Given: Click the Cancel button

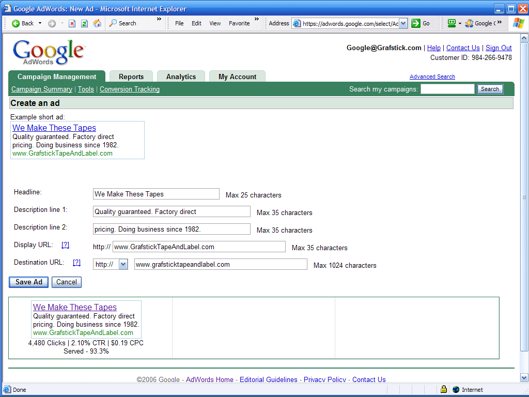Looking at the screenshot, I should (x=67, y=282).
